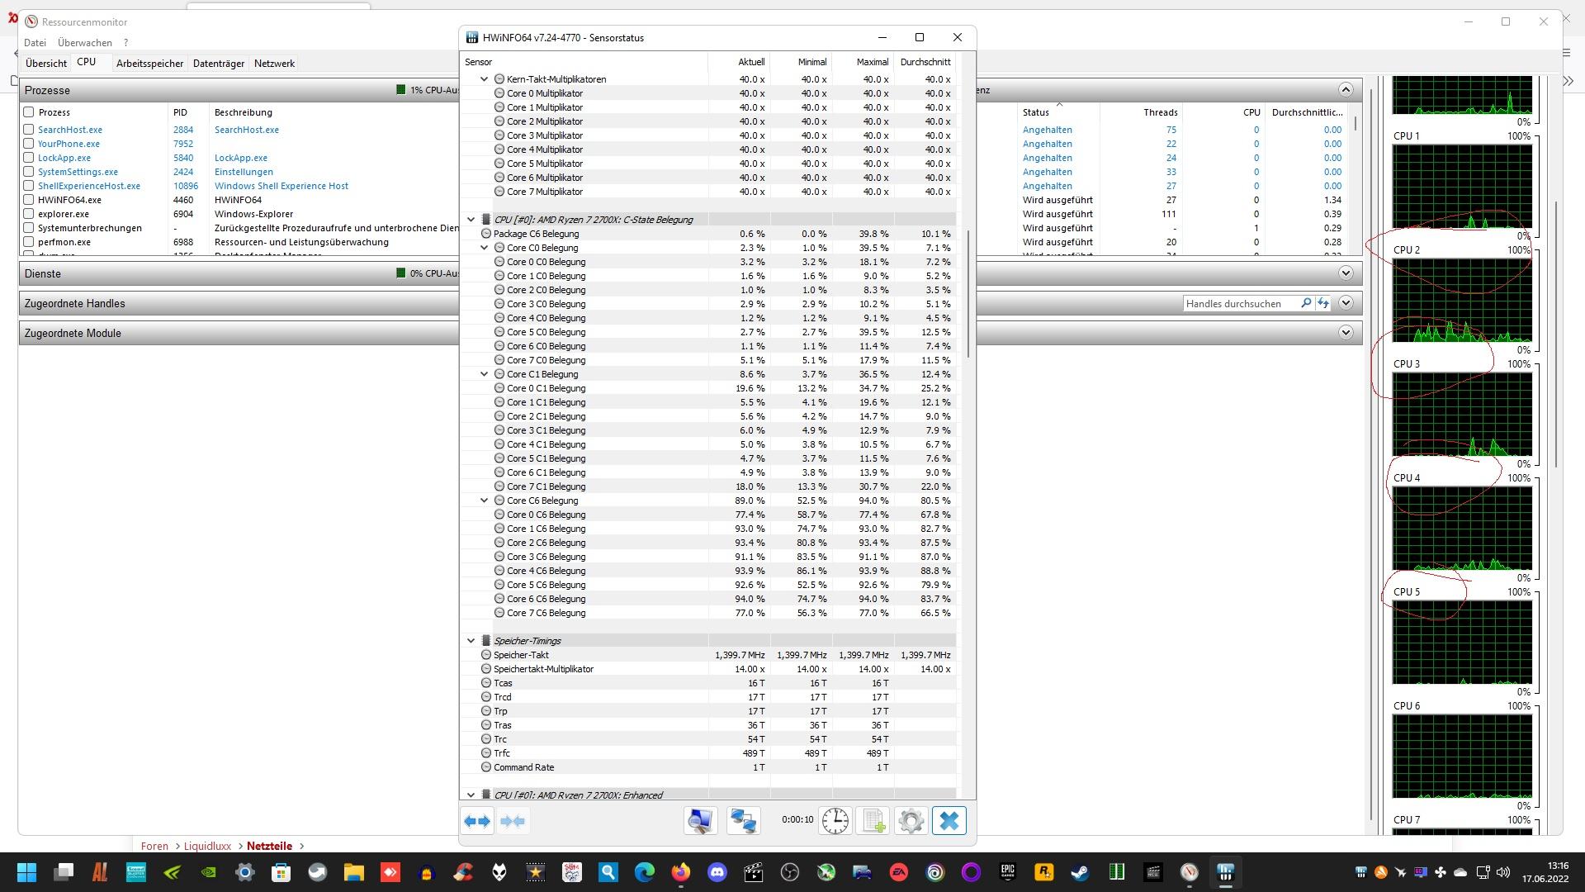The image size is (1585, 892).
Task: Start logging with the sheet plus icon
Action: point(873,821)
